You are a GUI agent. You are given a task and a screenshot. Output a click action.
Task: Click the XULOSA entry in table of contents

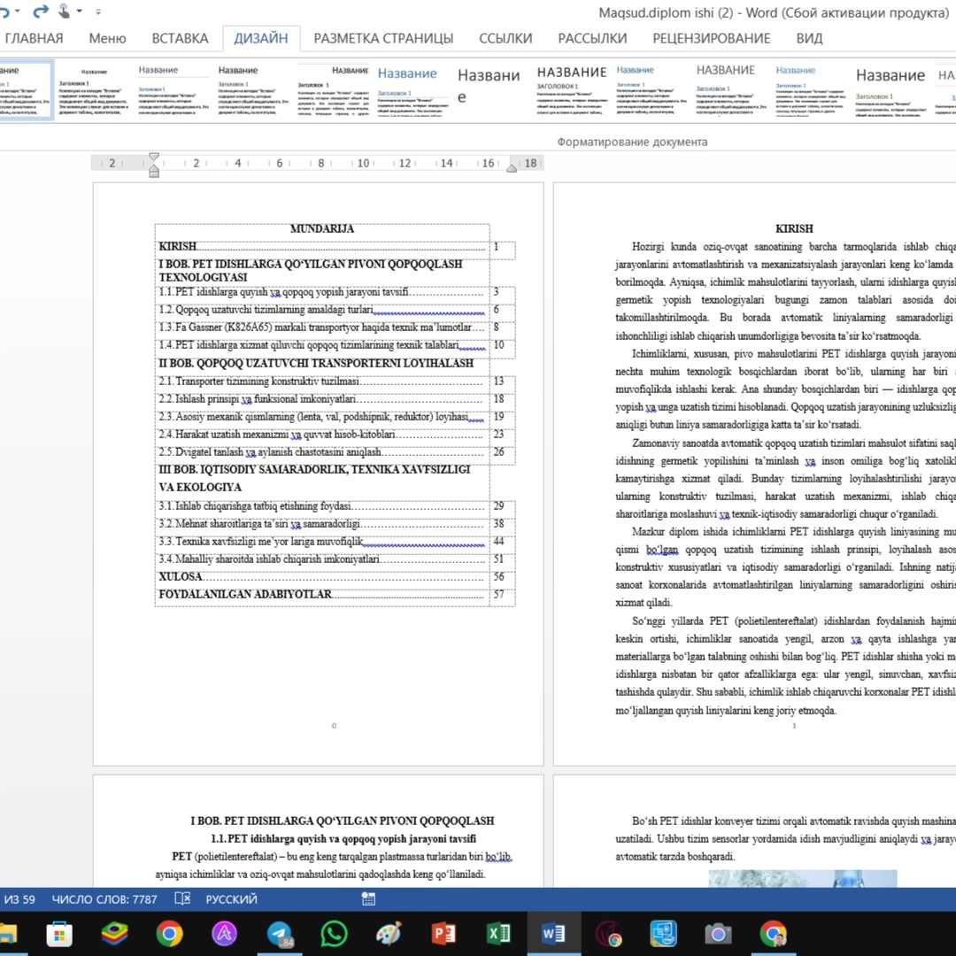[181, 576]
